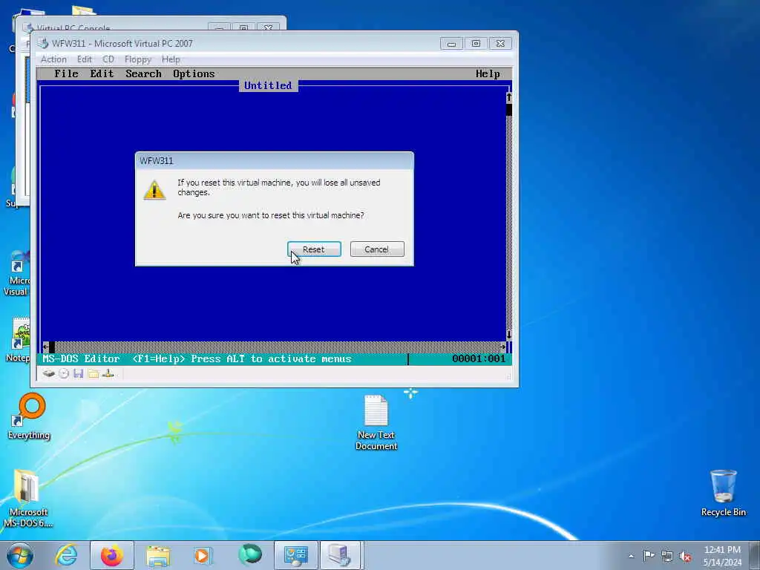Click the editor's vertical scroll down arrow
Screen dimensions: 760x570
click(509, 335)
